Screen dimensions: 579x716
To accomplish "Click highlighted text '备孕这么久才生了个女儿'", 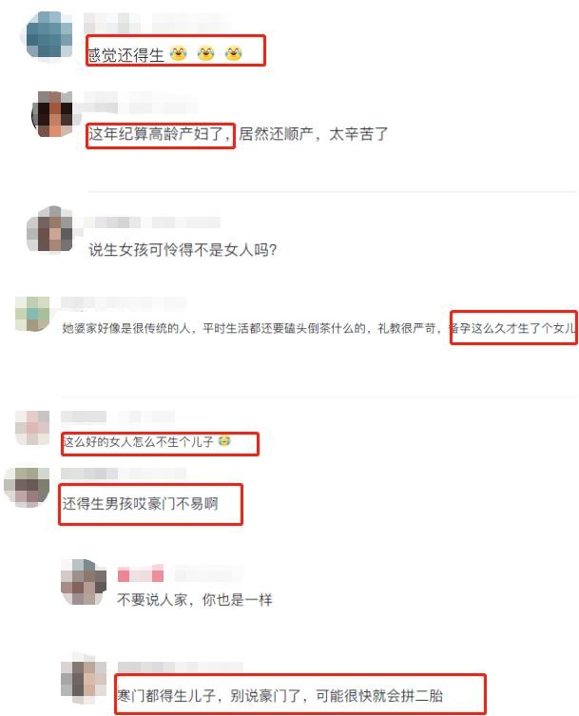I will 512,327.
